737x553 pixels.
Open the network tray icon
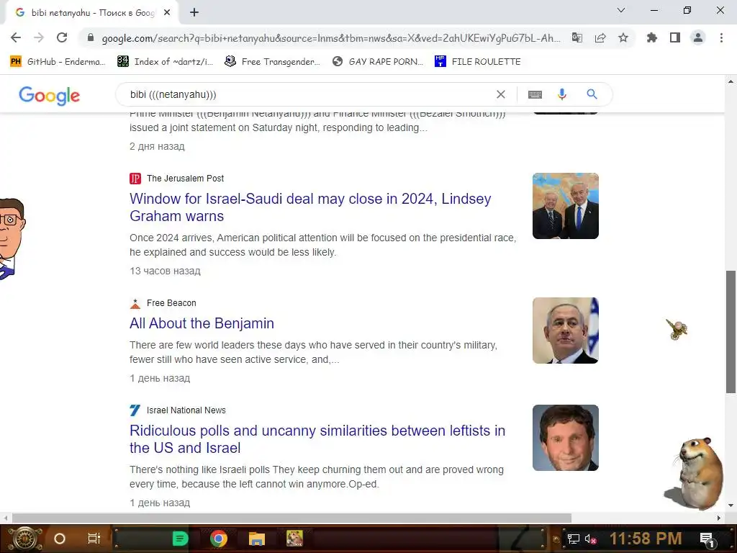574,539
